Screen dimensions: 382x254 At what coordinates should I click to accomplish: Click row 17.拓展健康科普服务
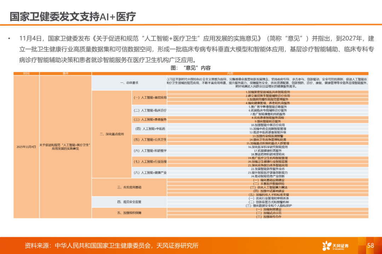(x=268, y=150)
